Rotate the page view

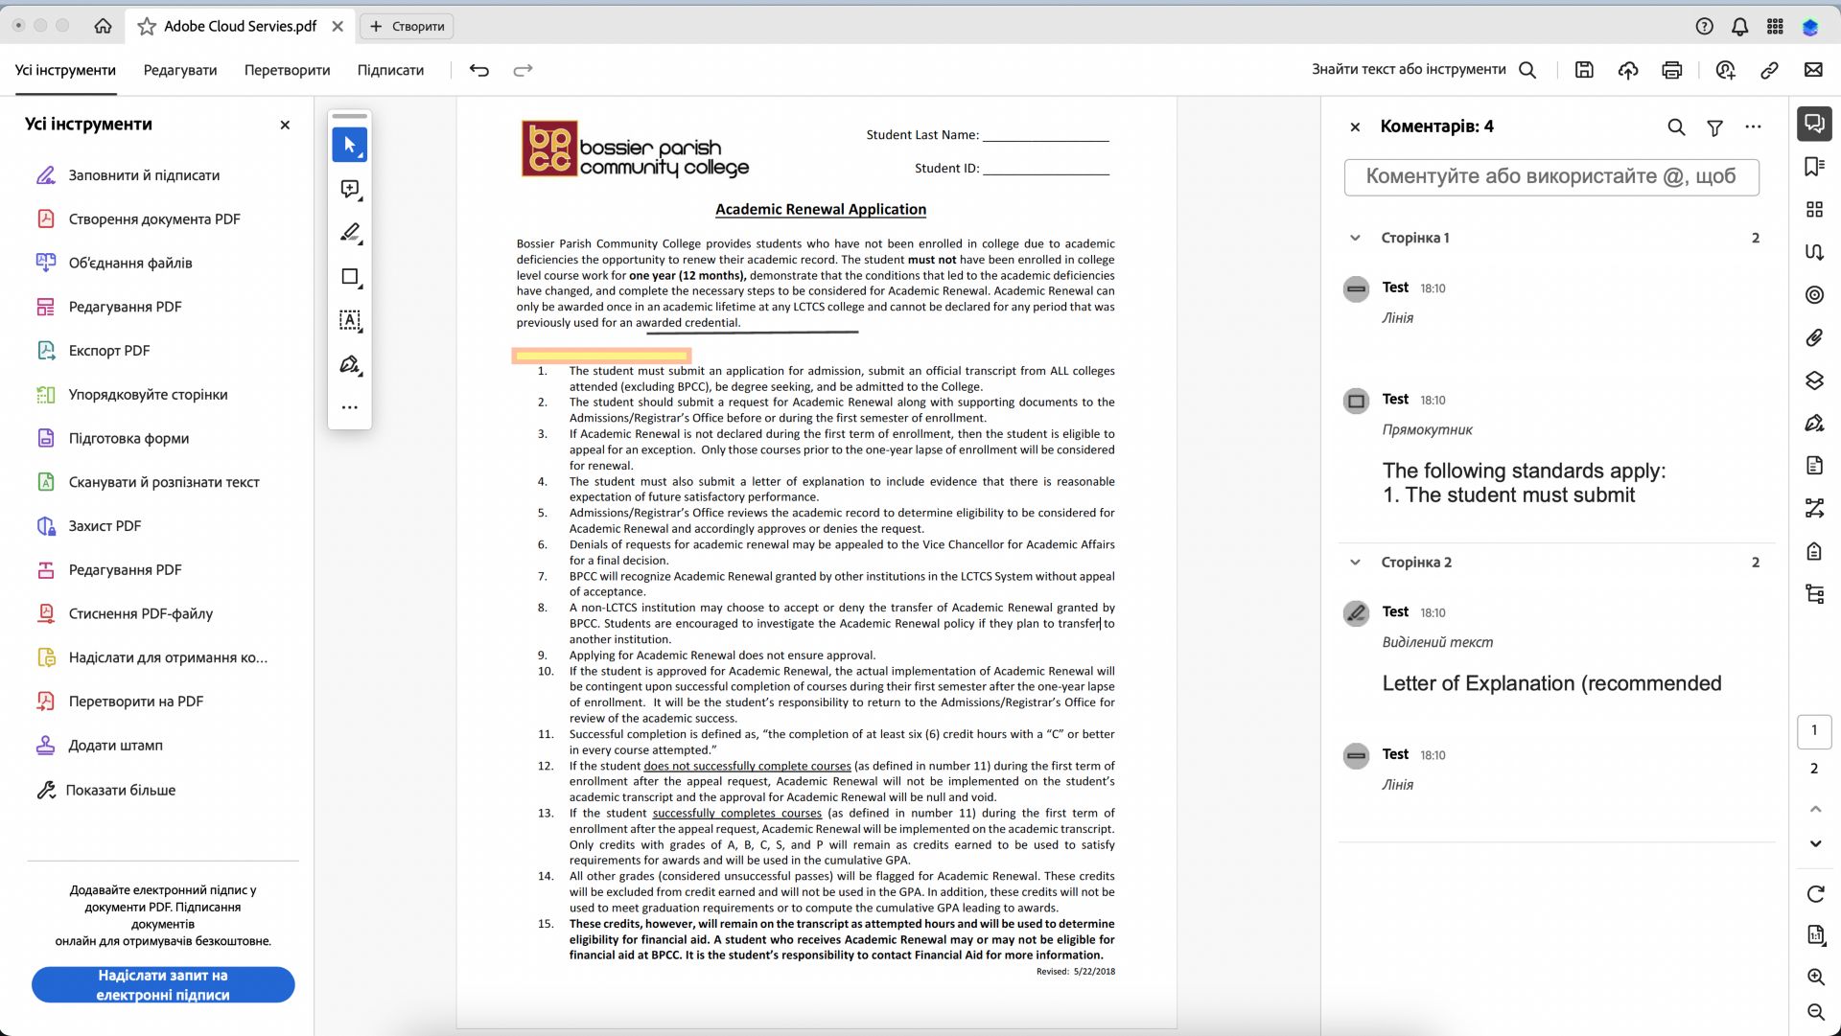[1814, 893]
